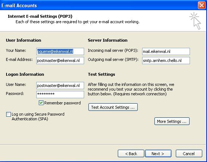
Task: Enable Secure Password Authentication (SPA) checkbox
Action: click(x=8, y=114)
